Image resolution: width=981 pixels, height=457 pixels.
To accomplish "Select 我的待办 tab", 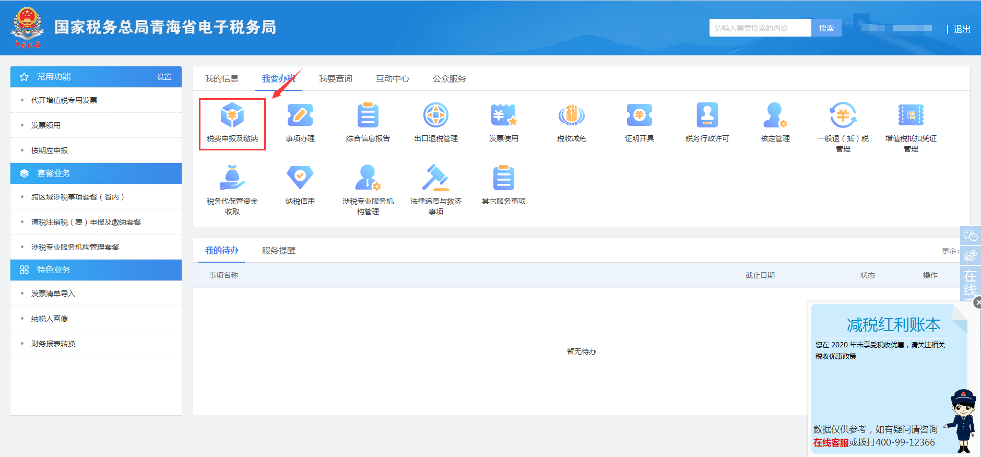I will click(x=222, y=251).
